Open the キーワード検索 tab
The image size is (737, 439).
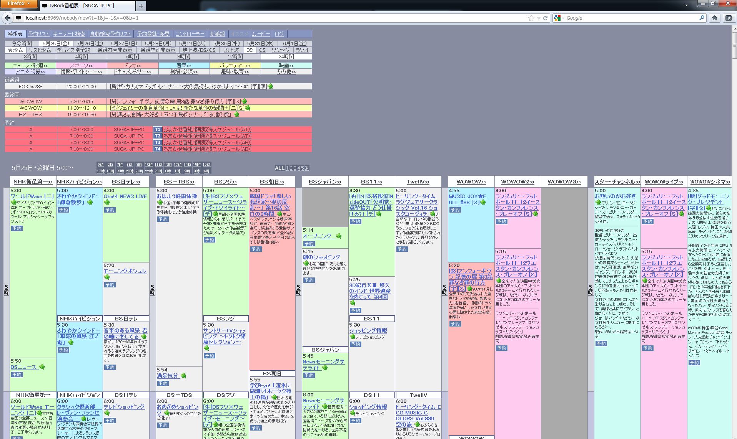[69, 34]
